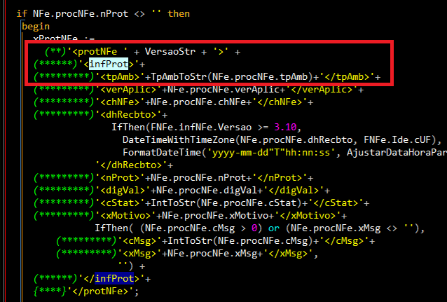Screen dimensions: 447x302
Task: Click the '<digVal>' opening tag string
Action: [x=123, y=190]
